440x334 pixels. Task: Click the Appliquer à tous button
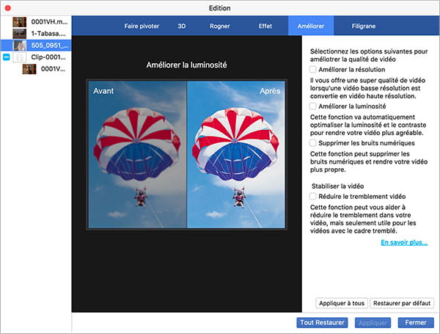(340, 303)
